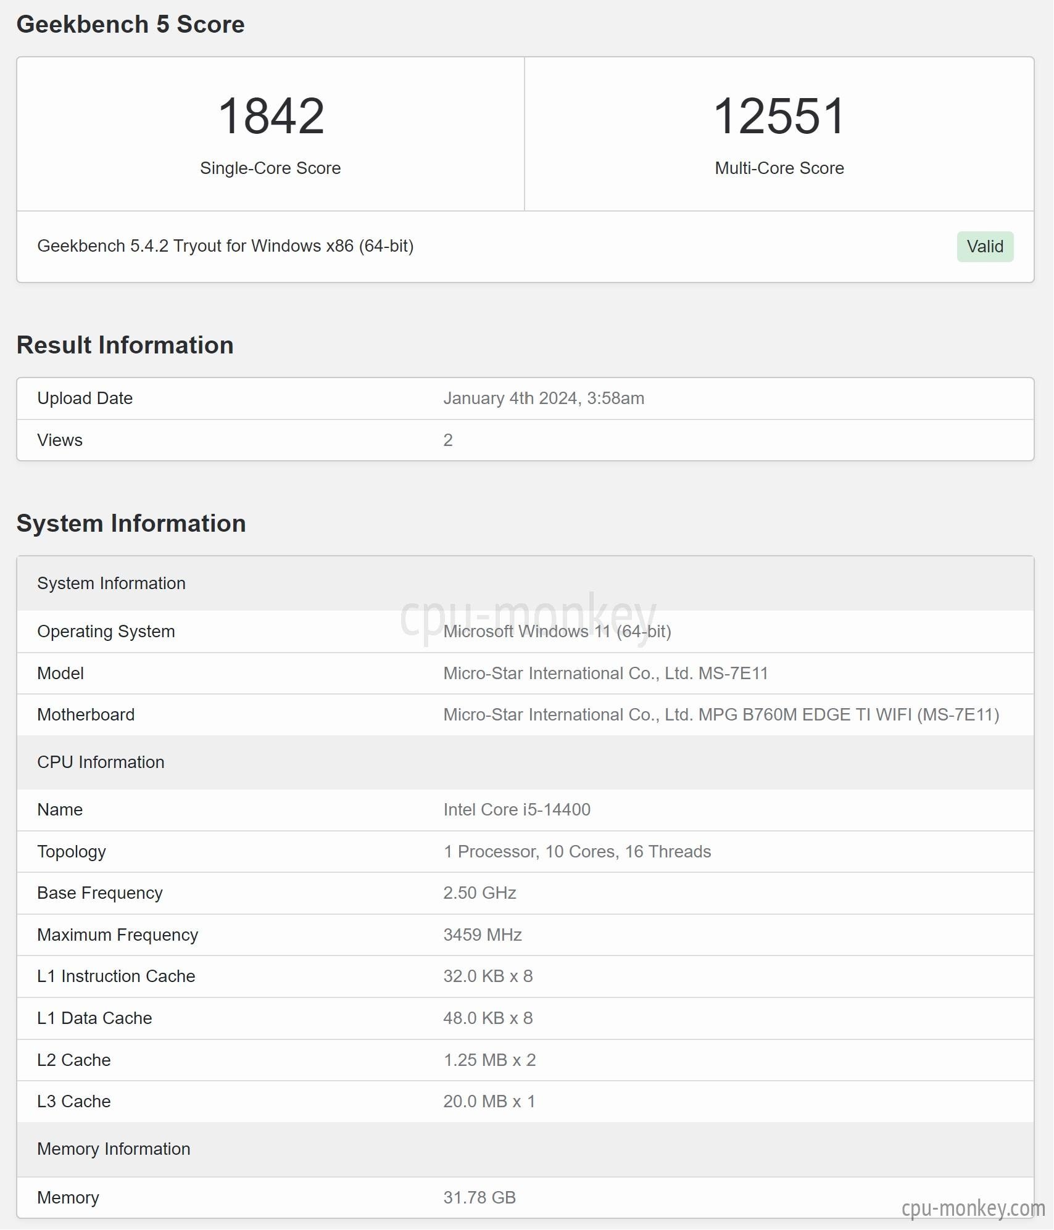Click the Base Frequency label
Image resolution: width=1054 pixels, height=1230 pixels.
point(100,893)
